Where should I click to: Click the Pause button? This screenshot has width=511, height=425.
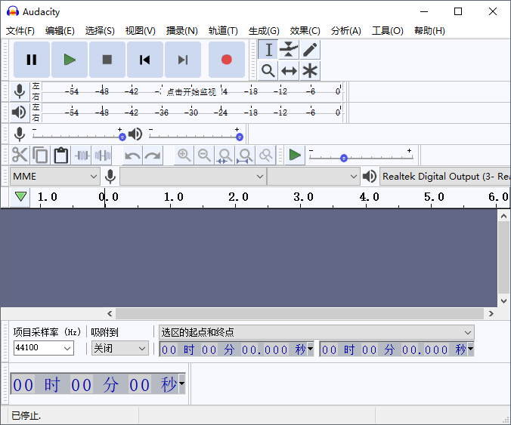pyautogui.click(x=32, y=60)
